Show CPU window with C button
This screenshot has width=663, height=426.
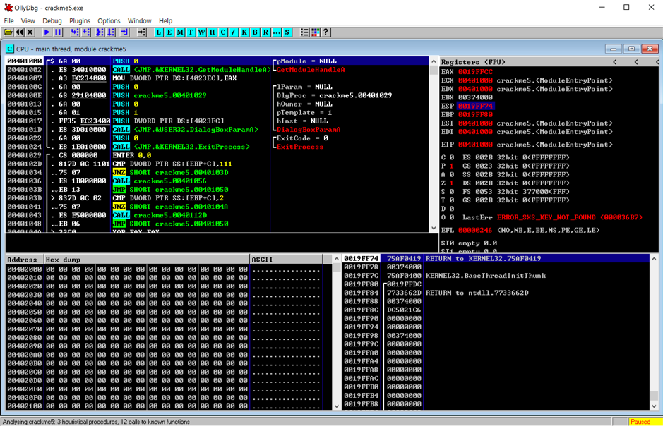223,32
